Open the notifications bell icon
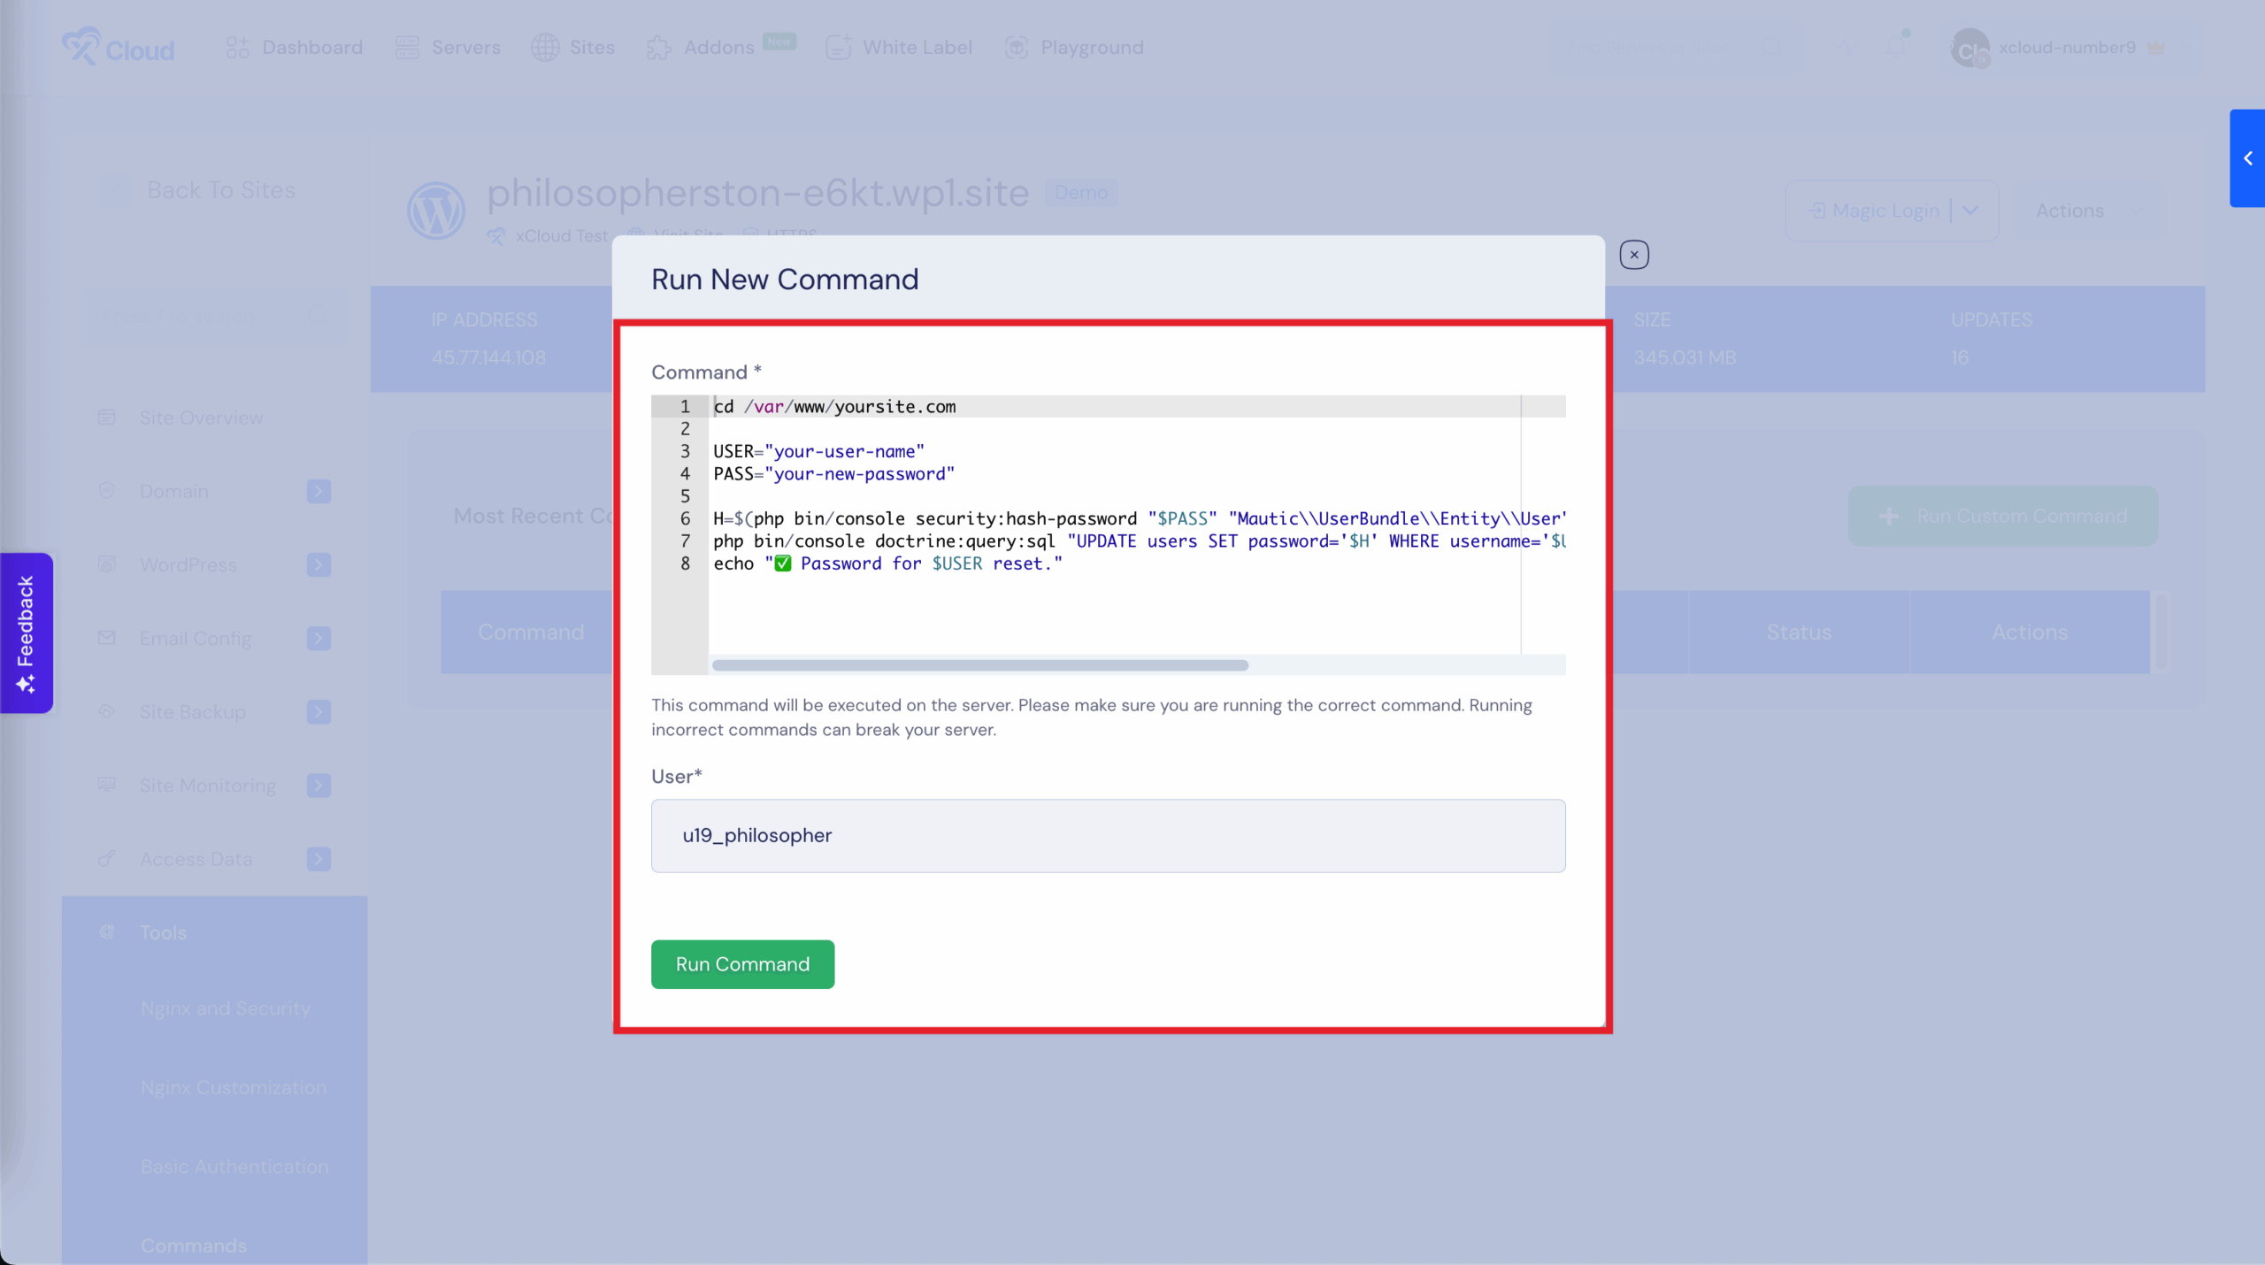This screenshot has height=1265, width=2265. tap(1896, 47)
